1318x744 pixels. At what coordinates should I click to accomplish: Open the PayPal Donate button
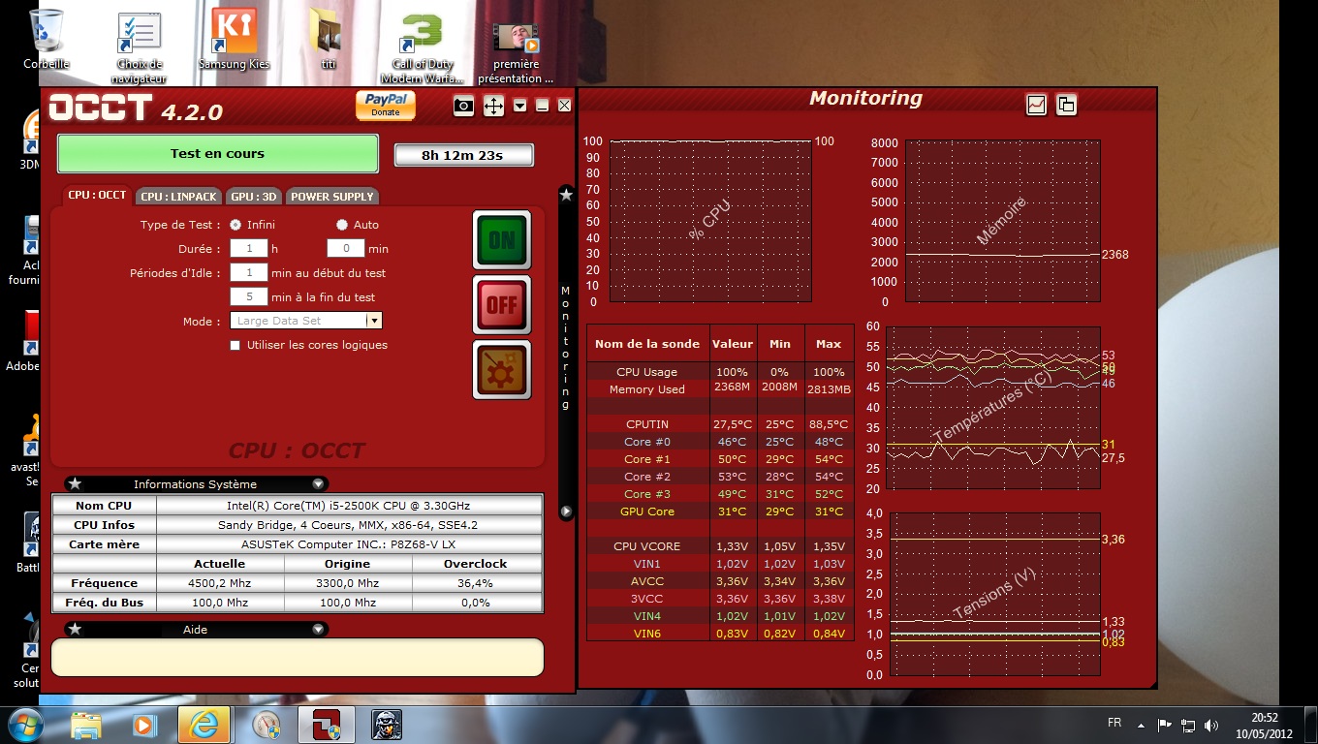pyautogui.click(x=385, y=105)
